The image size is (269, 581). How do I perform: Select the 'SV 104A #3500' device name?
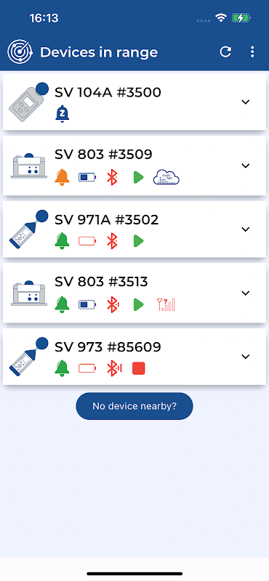[108, 92]
